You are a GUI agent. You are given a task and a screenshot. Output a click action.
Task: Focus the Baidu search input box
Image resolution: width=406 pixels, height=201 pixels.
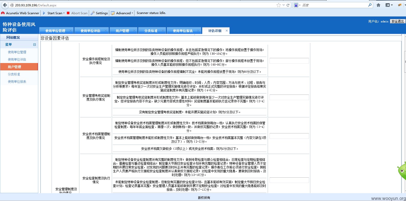[x=334, y=5]
